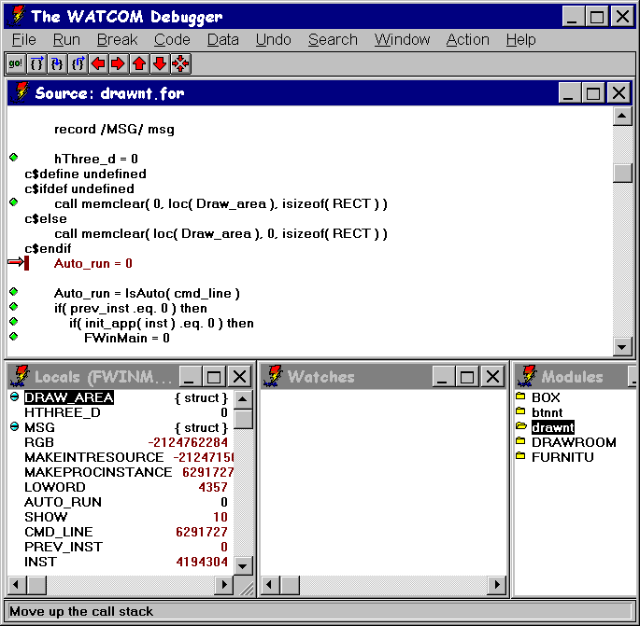The width and height of the screenshot is (640, 626).
Task: Click the Trace Into toolbar icon
Action: [x=57, y=63]
